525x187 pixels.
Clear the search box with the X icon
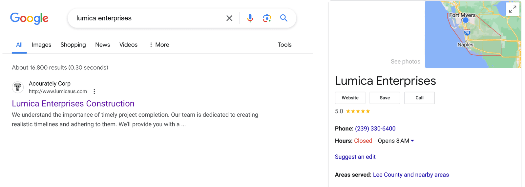coord(229,18)
